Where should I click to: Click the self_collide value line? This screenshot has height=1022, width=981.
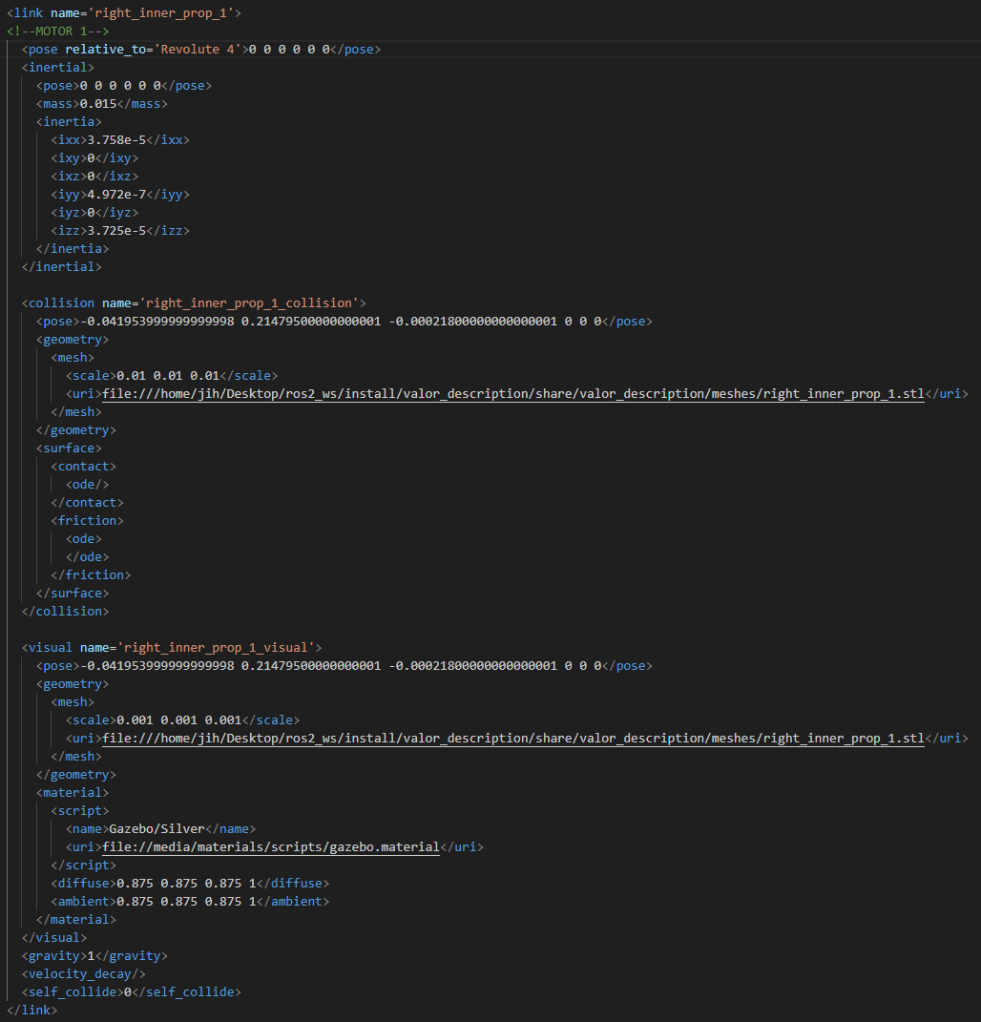(131, 992)
